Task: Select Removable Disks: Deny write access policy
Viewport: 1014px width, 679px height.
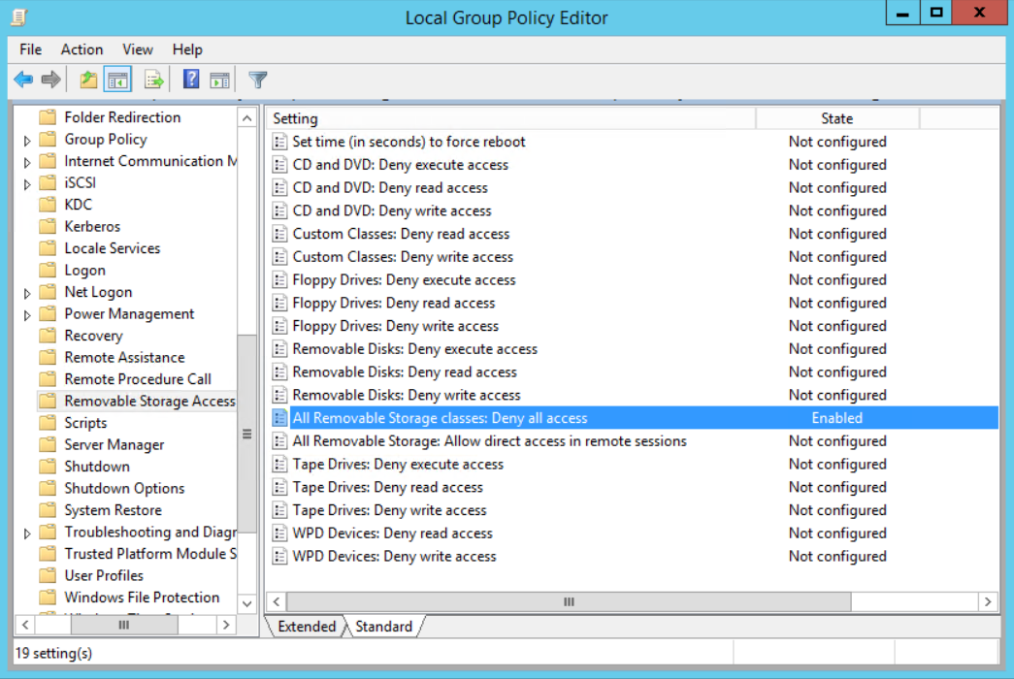Action: tap(407, 395)
